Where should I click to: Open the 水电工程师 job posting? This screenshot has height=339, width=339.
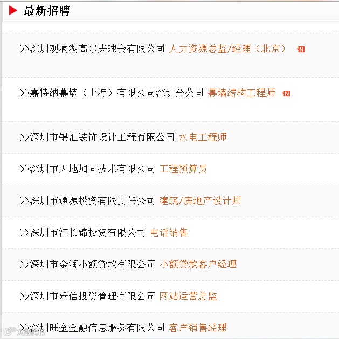click(x=203, y=137)
